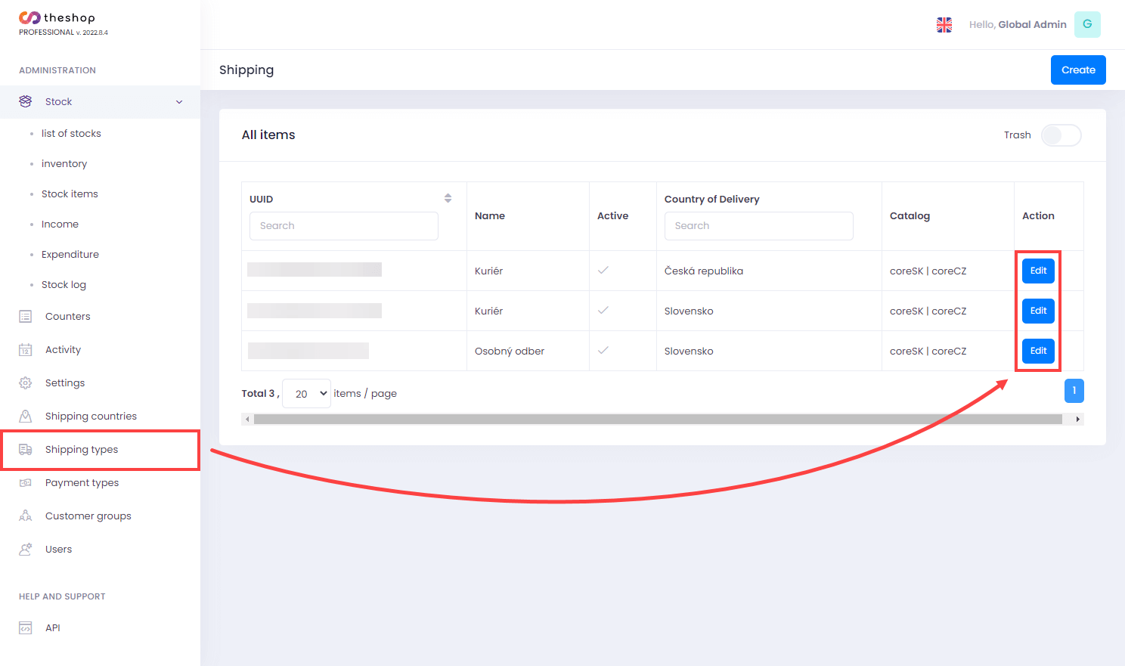
Task: Open inventory submenu item
Action: [x=64, y=164]
